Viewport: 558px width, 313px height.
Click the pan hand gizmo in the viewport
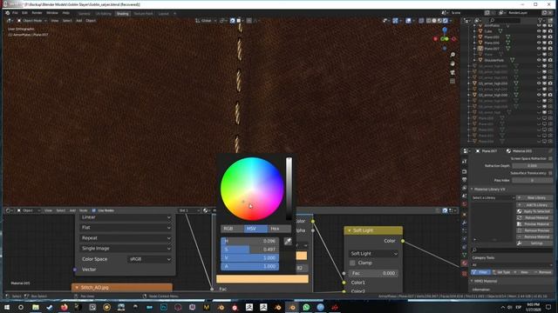pos(453,63)
